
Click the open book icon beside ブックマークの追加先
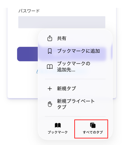point(50,67)
